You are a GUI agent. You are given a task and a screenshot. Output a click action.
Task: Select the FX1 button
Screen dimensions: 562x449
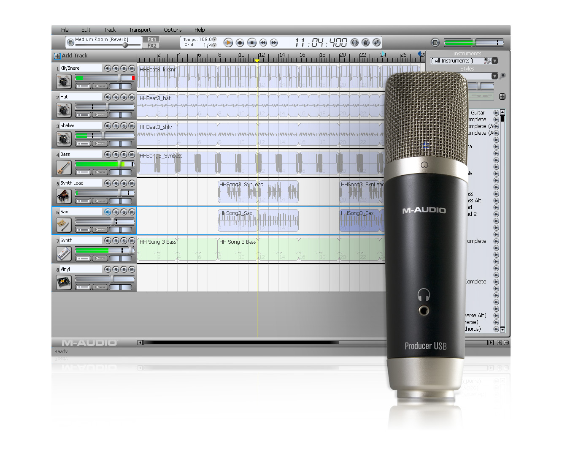(x=151, y=39)
